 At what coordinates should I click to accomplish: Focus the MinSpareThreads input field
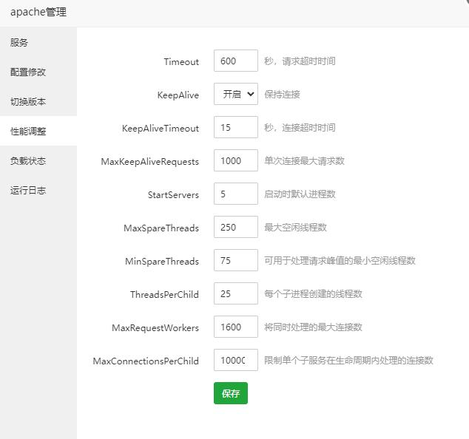[x=236, y=260]
